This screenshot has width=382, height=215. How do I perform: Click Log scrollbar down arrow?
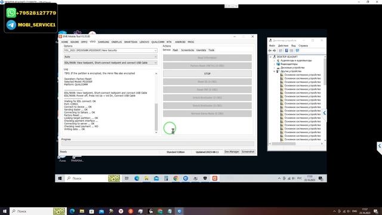[156, 133]
